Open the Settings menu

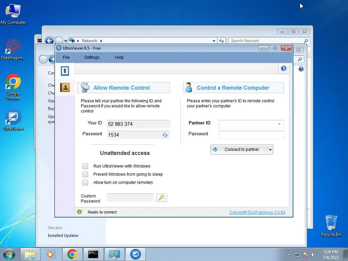click(x=92, y=57)
